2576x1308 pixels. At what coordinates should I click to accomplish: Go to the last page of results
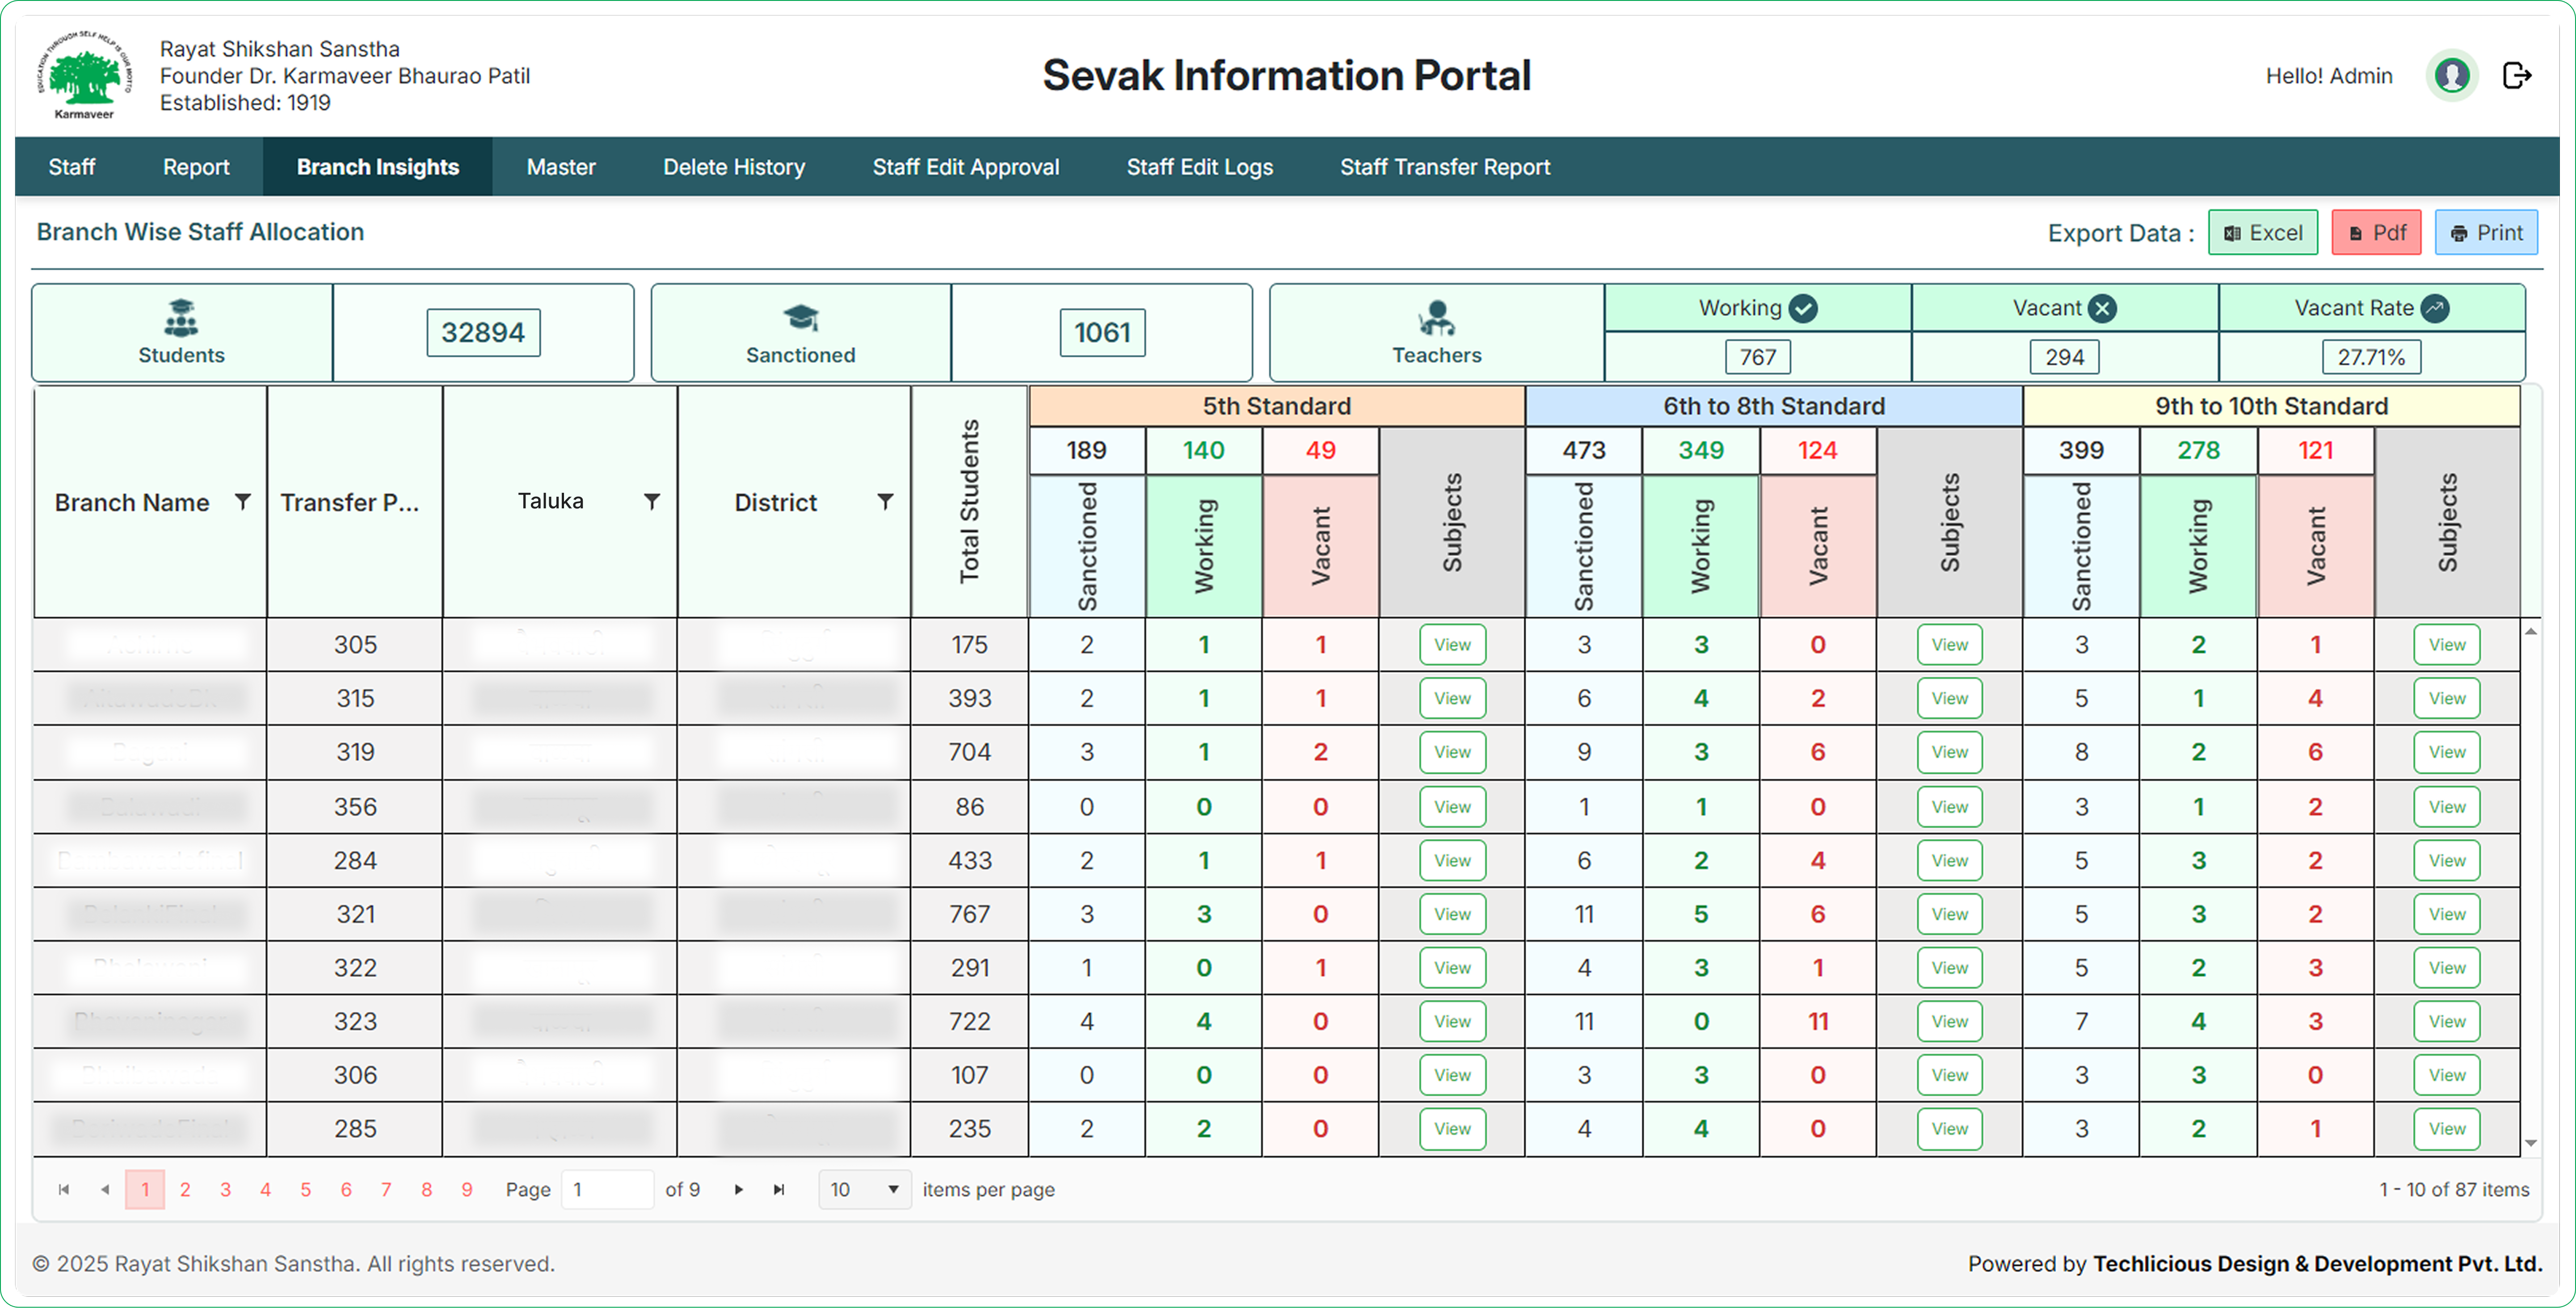(x=779, y=1189)
